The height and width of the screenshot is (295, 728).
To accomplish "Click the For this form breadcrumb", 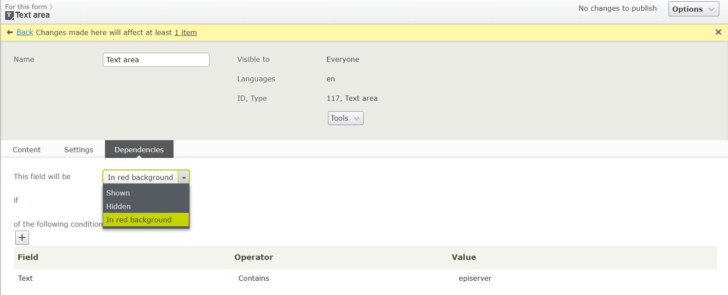I will (x=26, y=7).
